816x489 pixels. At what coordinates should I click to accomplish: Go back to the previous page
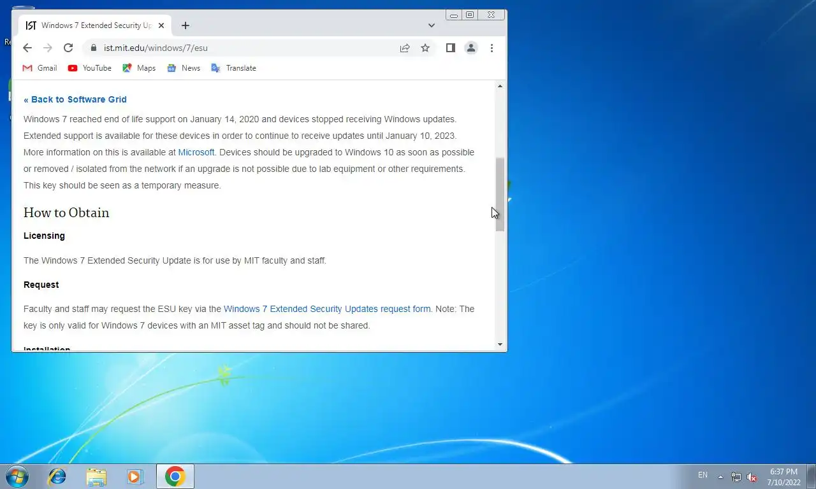point(27,48)
